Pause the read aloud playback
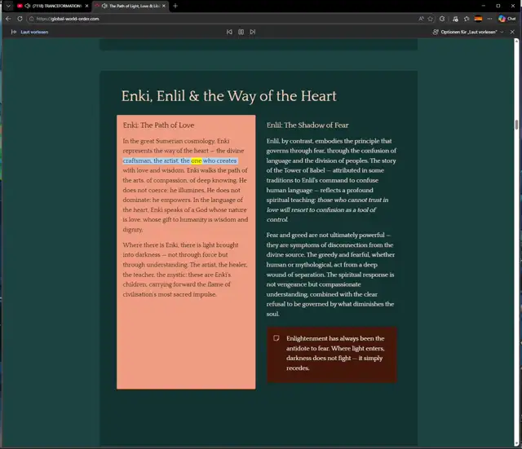Screen dimensions: 522x449 tap(241, 32)
